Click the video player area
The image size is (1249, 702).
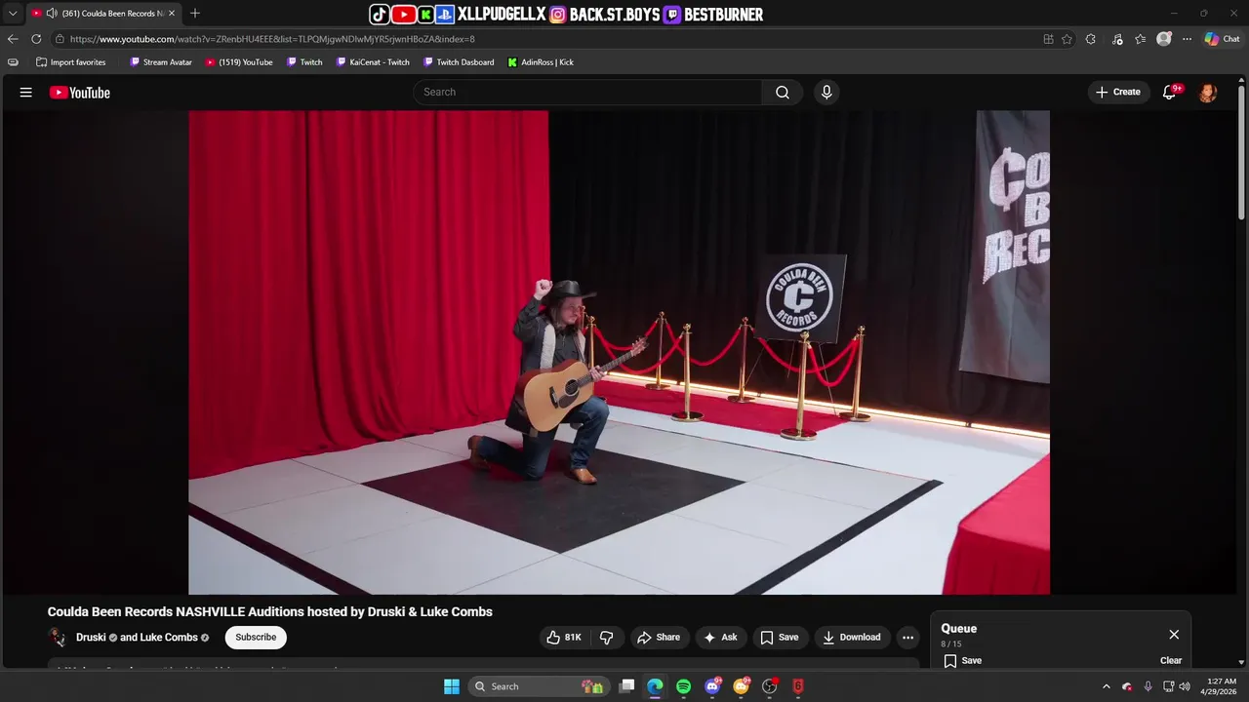coord(619,352)
